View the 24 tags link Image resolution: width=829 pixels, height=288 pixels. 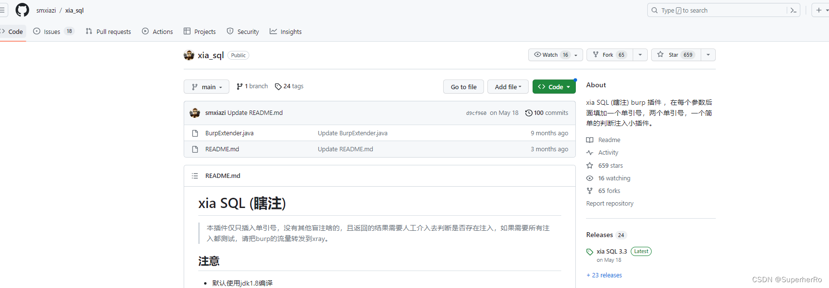(289, 86)
